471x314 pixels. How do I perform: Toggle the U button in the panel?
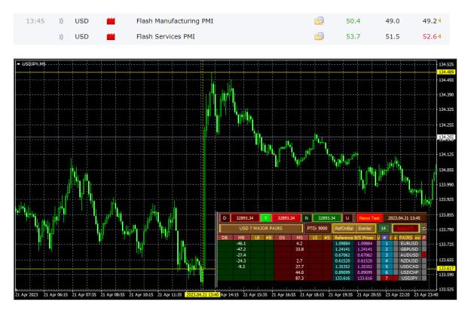tap(347, 218)
